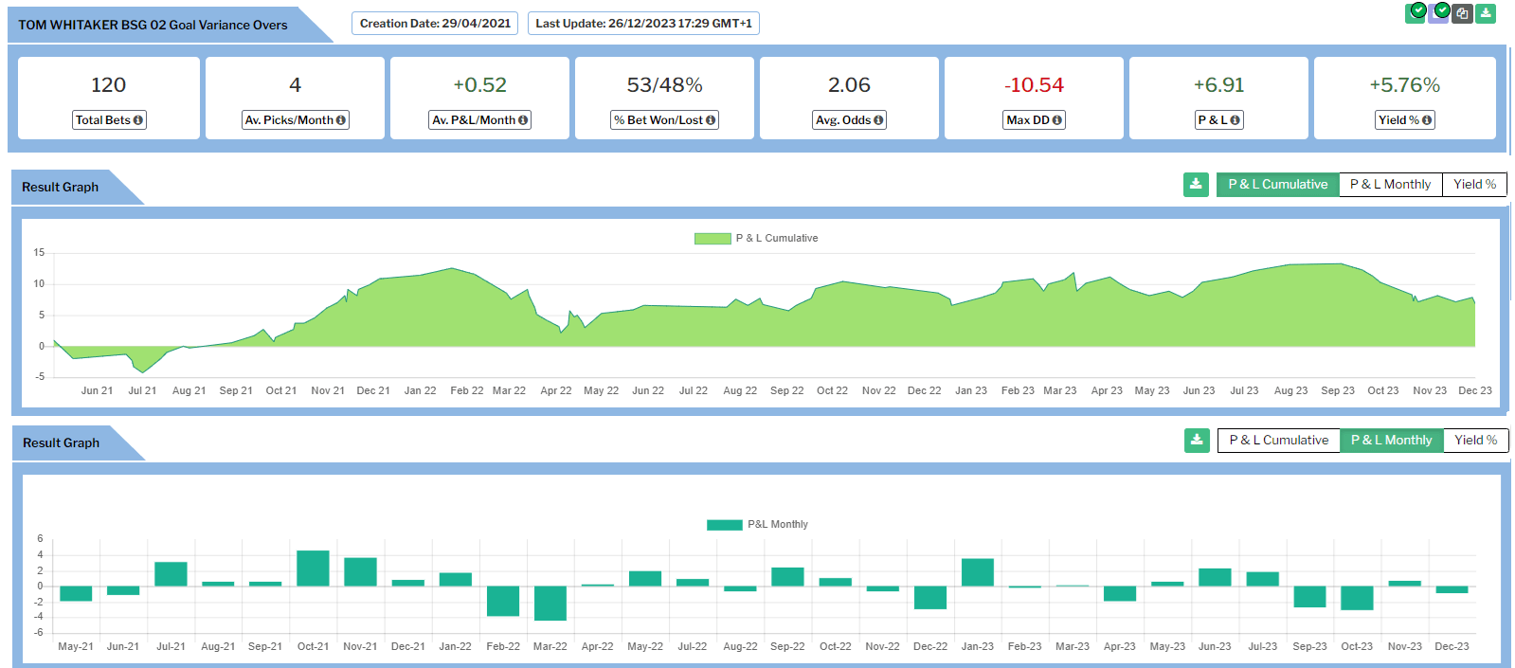Click the 53/48% bet won/lost value
Screen dimensions: 1515x668
coord(665,85)
